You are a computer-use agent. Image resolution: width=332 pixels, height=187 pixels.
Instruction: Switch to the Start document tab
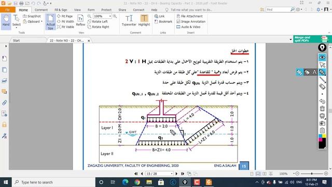[x=16, y=41]
